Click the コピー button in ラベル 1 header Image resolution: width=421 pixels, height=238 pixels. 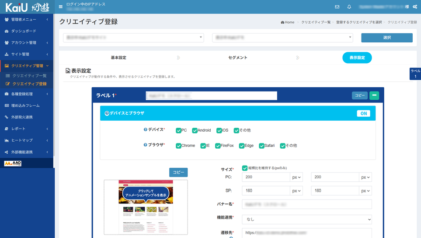click(x=360, y=95)
